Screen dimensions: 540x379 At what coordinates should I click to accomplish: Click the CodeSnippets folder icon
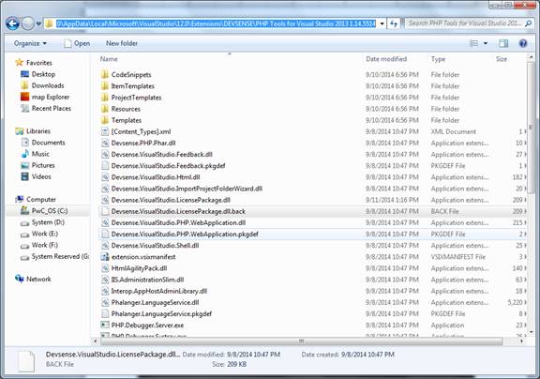[105, 74]
